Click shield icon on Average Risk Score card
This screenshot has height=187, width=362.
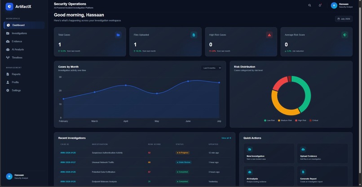(344, 35)
